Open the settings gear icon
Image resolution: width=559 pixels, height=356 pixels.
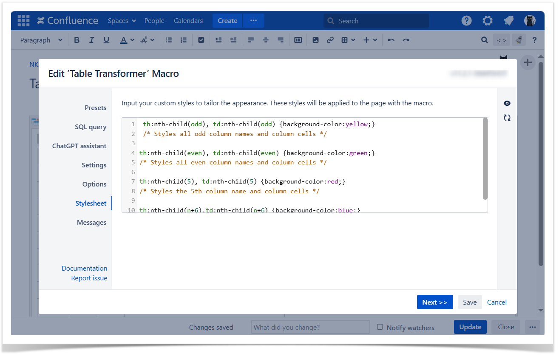487,20
